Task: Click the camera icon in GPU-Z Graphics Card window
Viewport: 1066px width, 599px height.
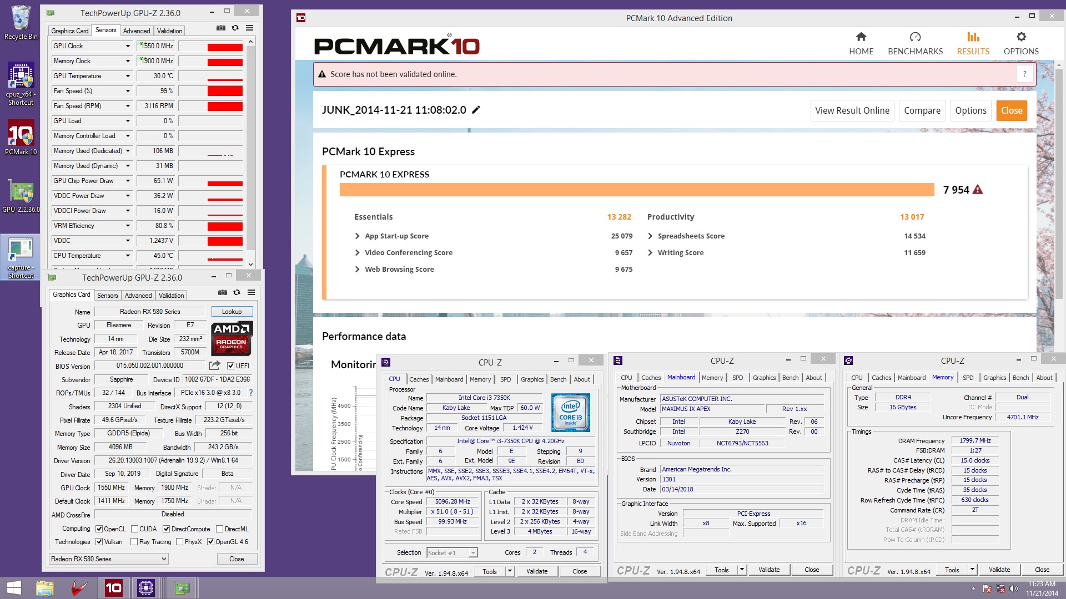Action: (222, 292)
